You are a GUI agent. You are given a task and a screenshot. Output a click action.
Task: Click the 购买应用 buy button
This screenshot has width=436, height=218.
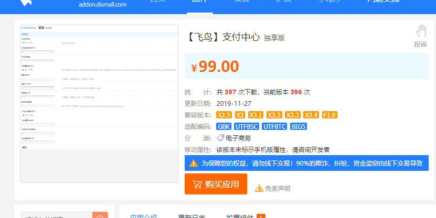click(x=216, y=184)
